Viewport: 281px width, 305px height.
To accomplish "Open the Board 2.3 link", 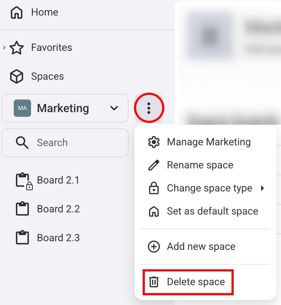I will pos(58,238).
